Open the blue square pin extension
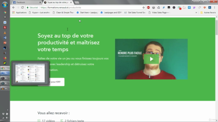The width and height of the screenshot is (218, 122). coord(189,7)
